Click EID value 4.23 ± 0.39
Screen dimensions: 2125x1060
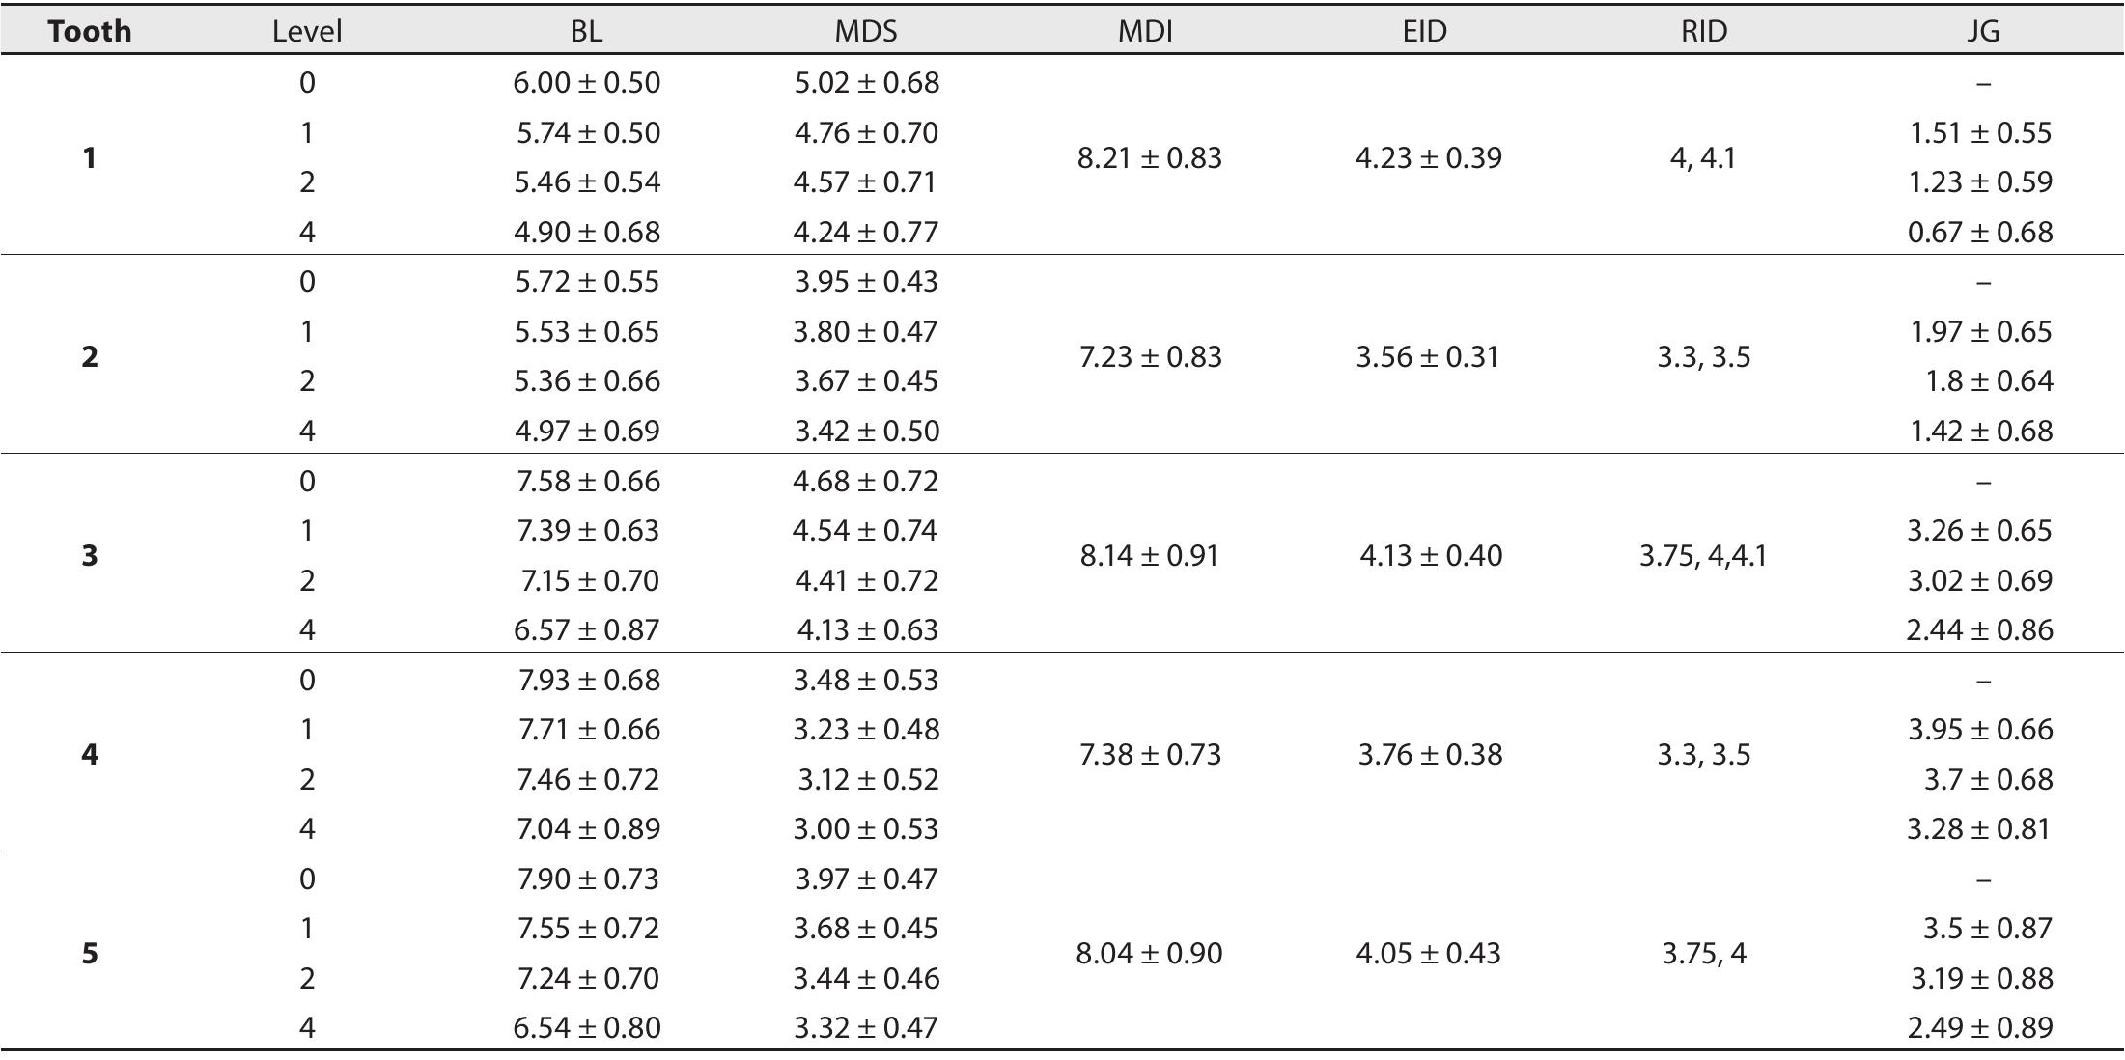coord(1428,157)
